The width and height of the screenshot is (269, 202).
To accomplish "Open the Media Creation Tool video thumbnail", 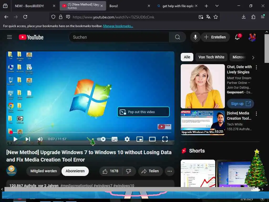I will coord(203,123).
